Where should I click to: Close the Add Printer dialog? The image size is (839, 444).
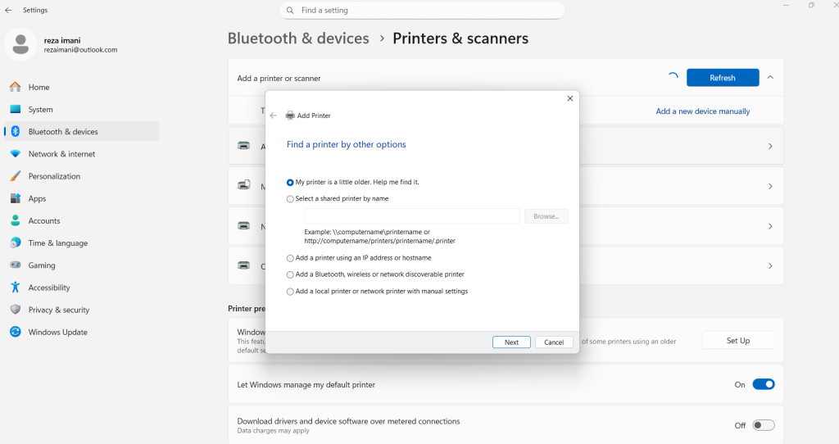[x=570, y=98]
